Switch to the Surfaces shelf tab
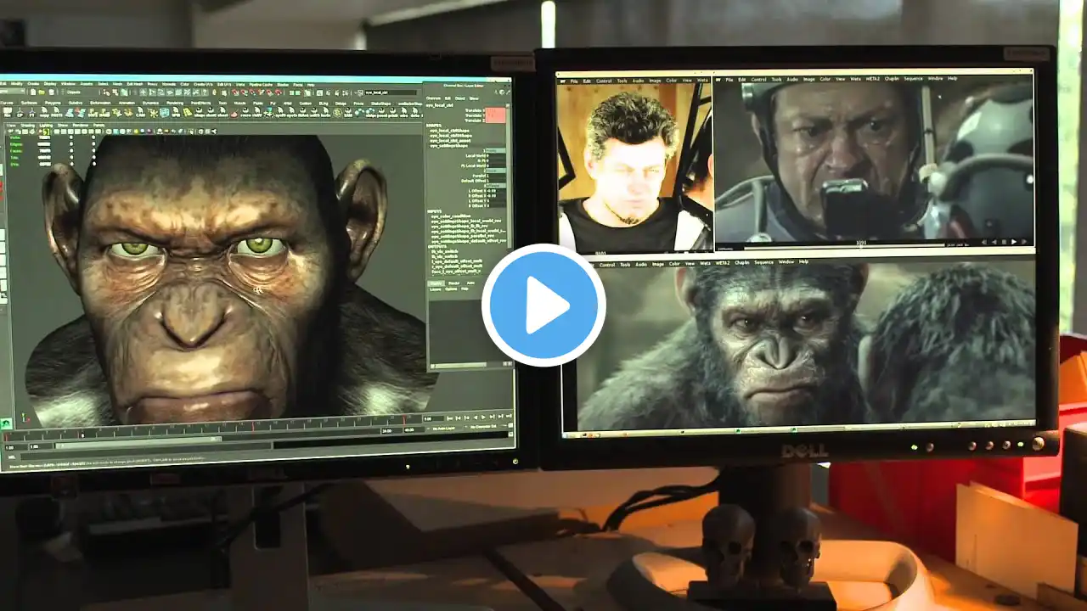Image resolution: width=1087 pixels, height=611 pixels. 30,102
